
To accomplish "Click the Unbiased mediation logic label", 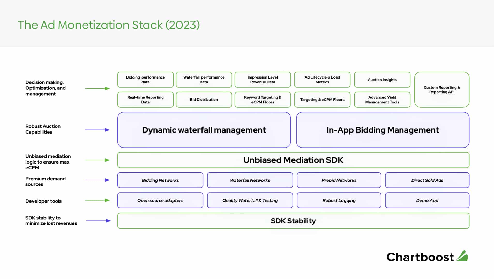I will pos(48,162).
